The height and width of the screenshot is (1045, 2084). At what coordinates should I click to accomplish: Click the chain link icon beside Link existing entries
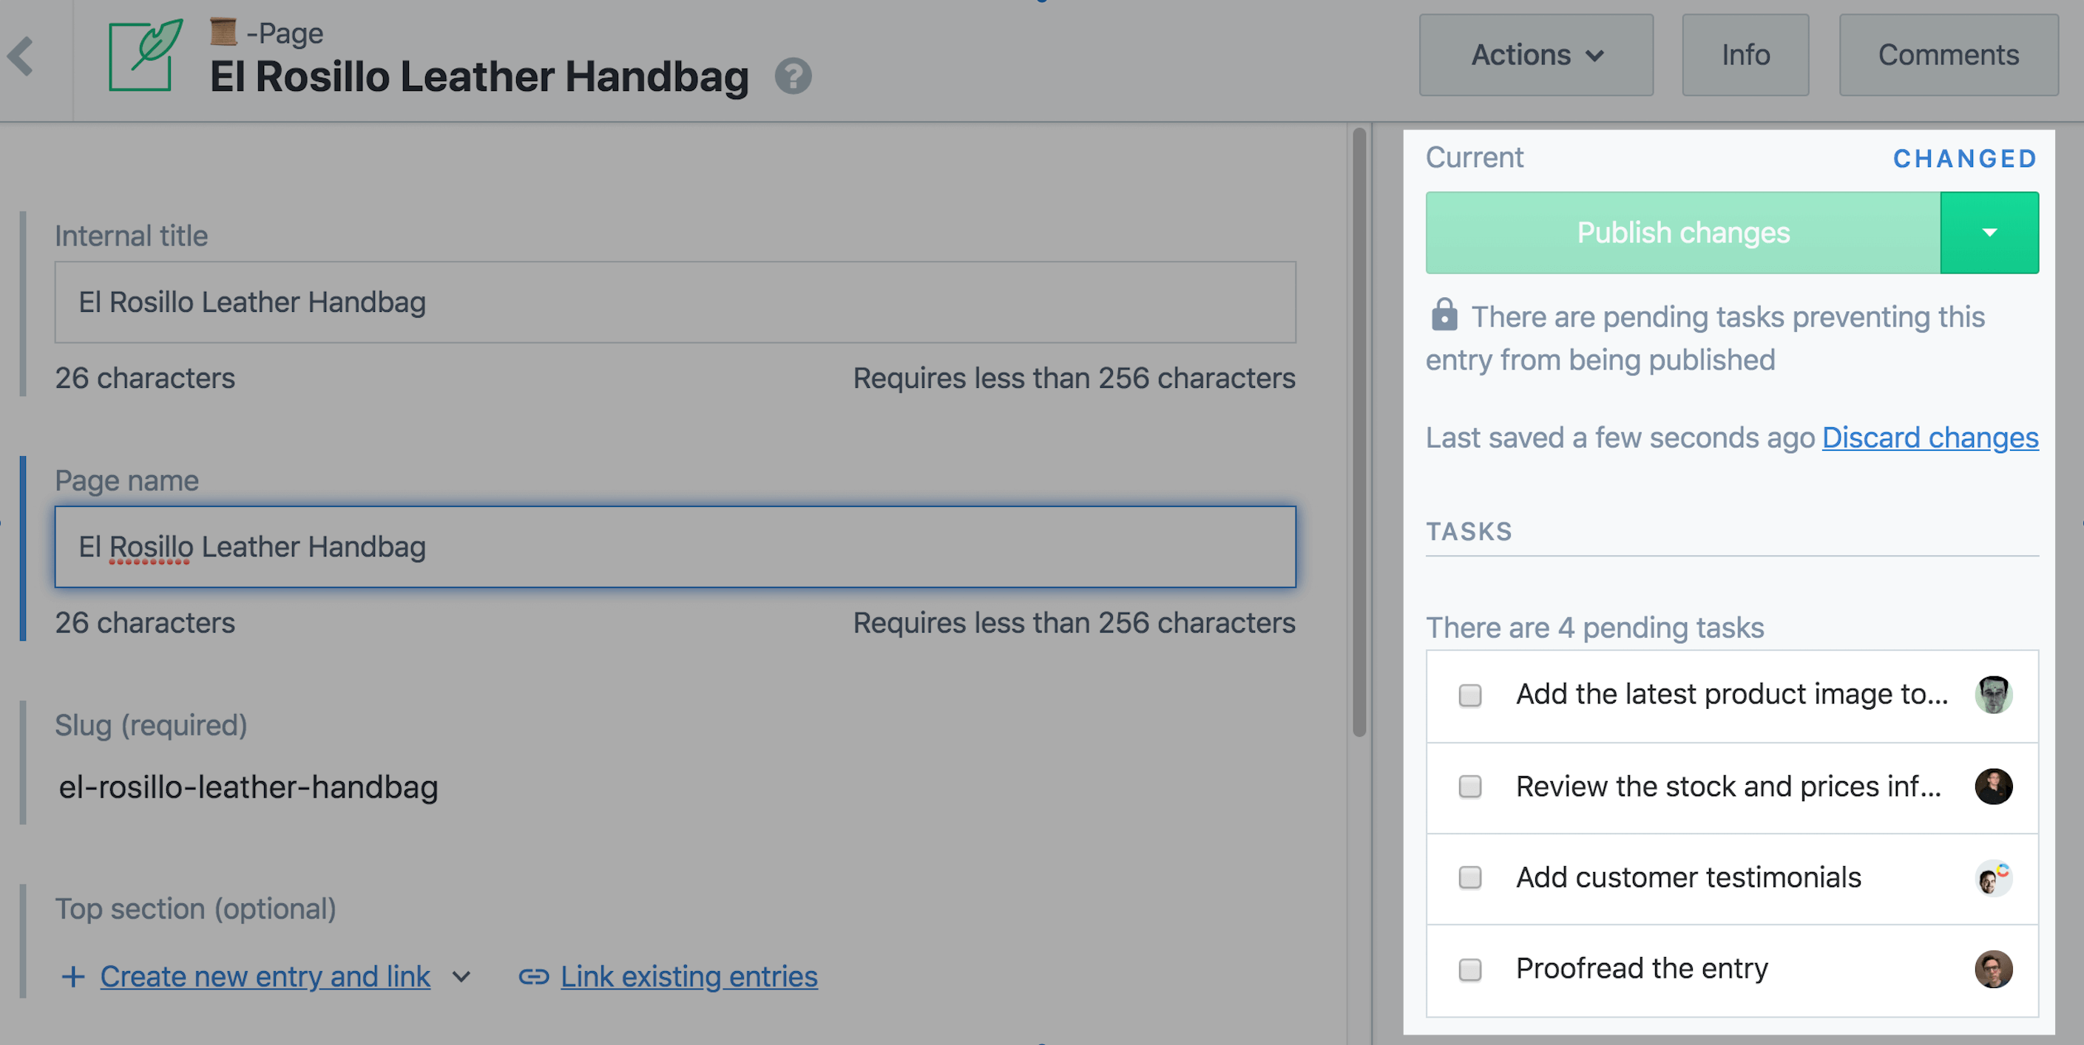coord(534,976)
